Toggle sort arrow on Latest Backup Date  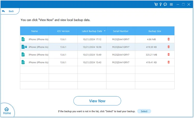click(105, 31)
